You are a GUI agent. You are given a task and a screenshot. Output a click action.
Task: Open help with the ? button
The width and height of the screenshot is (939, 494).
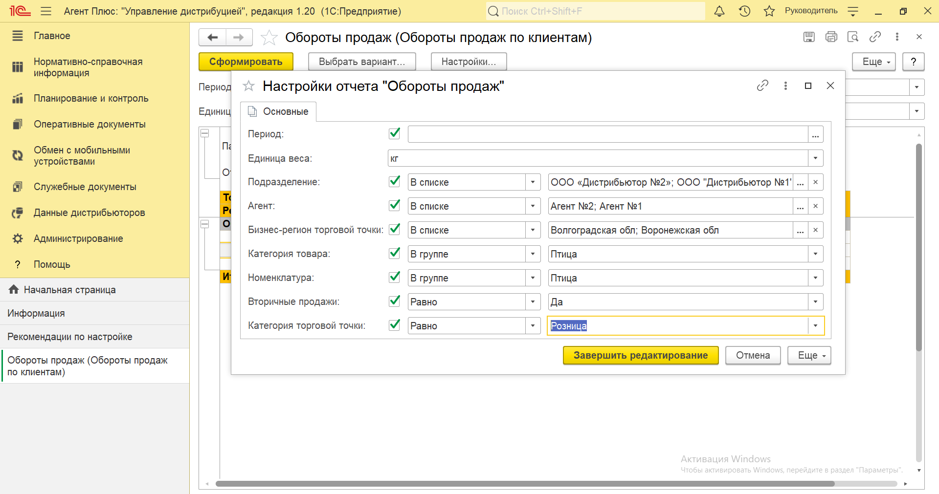click(913, 62)
